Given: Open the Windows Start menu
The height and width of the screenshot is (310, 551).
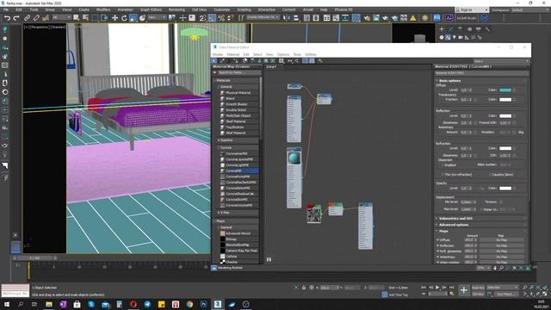Looking at the screenshot, I should 6,304.
